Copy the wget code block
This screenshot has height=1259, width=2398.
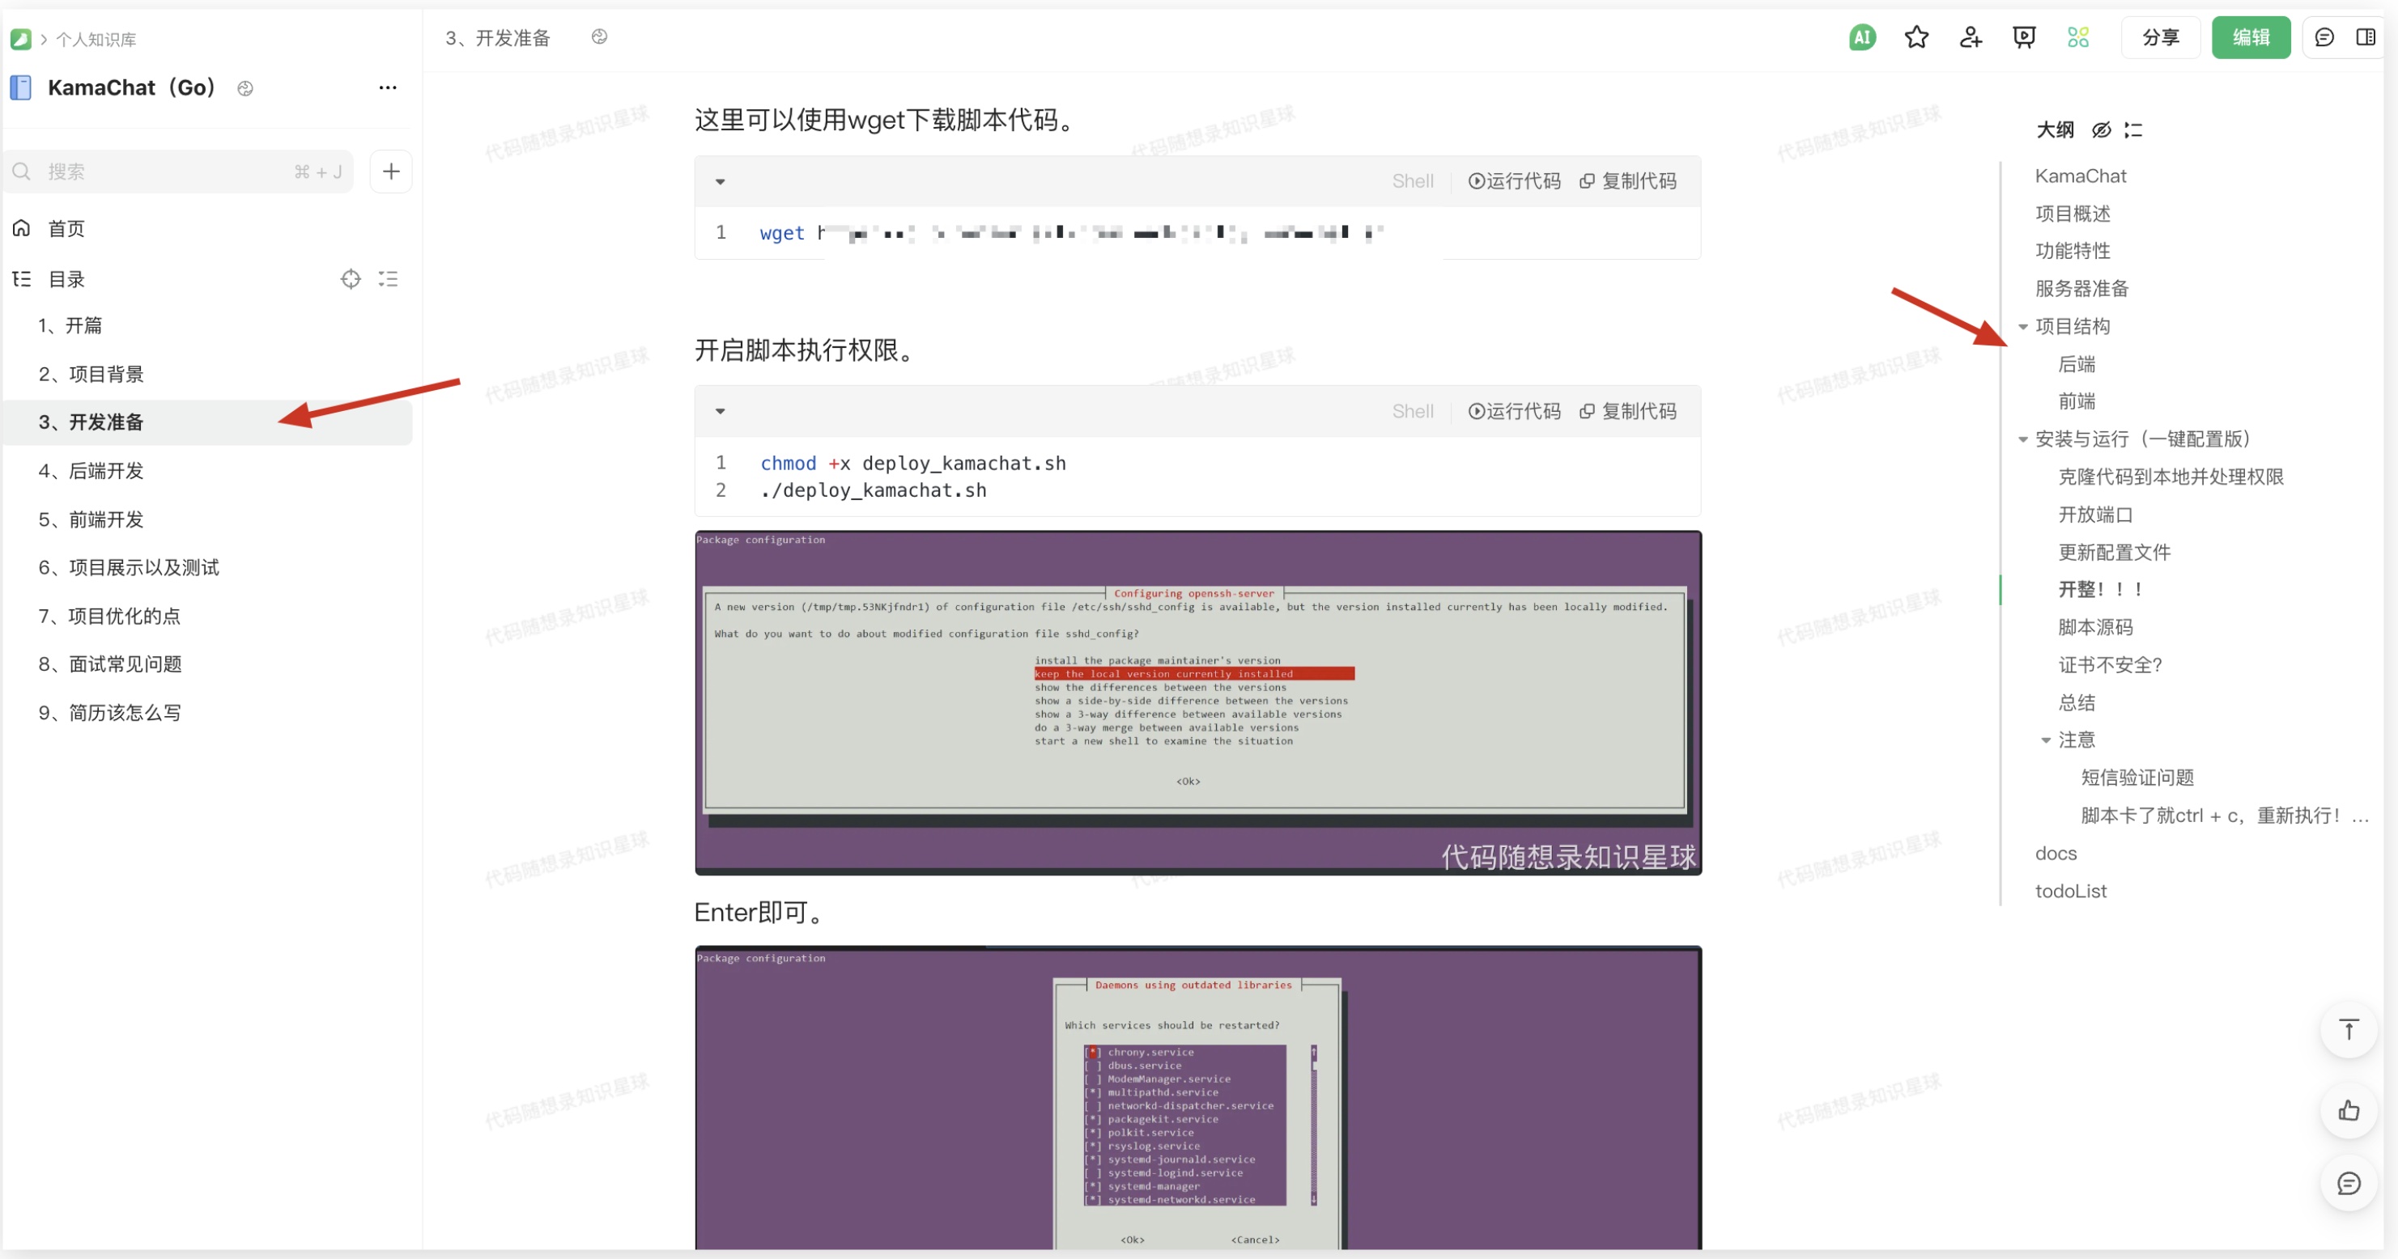1628,181
